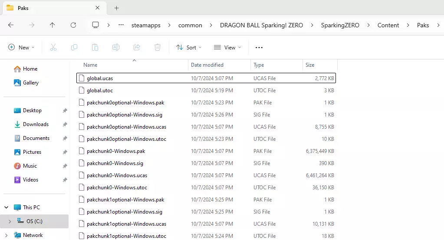The image size is (444, 240).
Task: Click Paks breadcrumb segment
Action: [423, 25]
